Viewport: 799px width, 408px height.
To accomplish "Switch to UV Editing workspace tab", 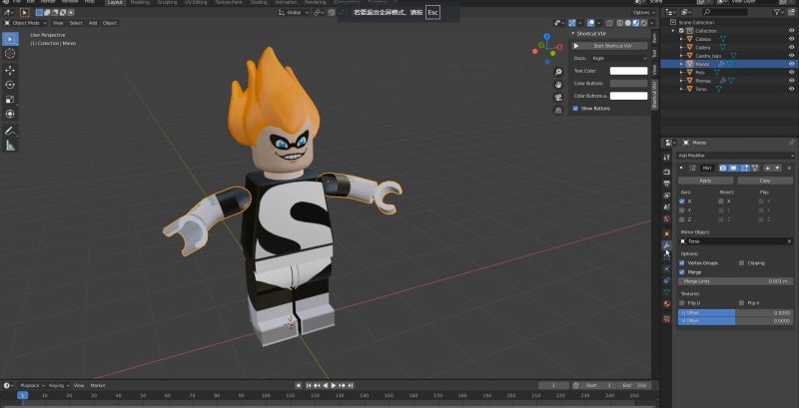I will pos(196,3).
